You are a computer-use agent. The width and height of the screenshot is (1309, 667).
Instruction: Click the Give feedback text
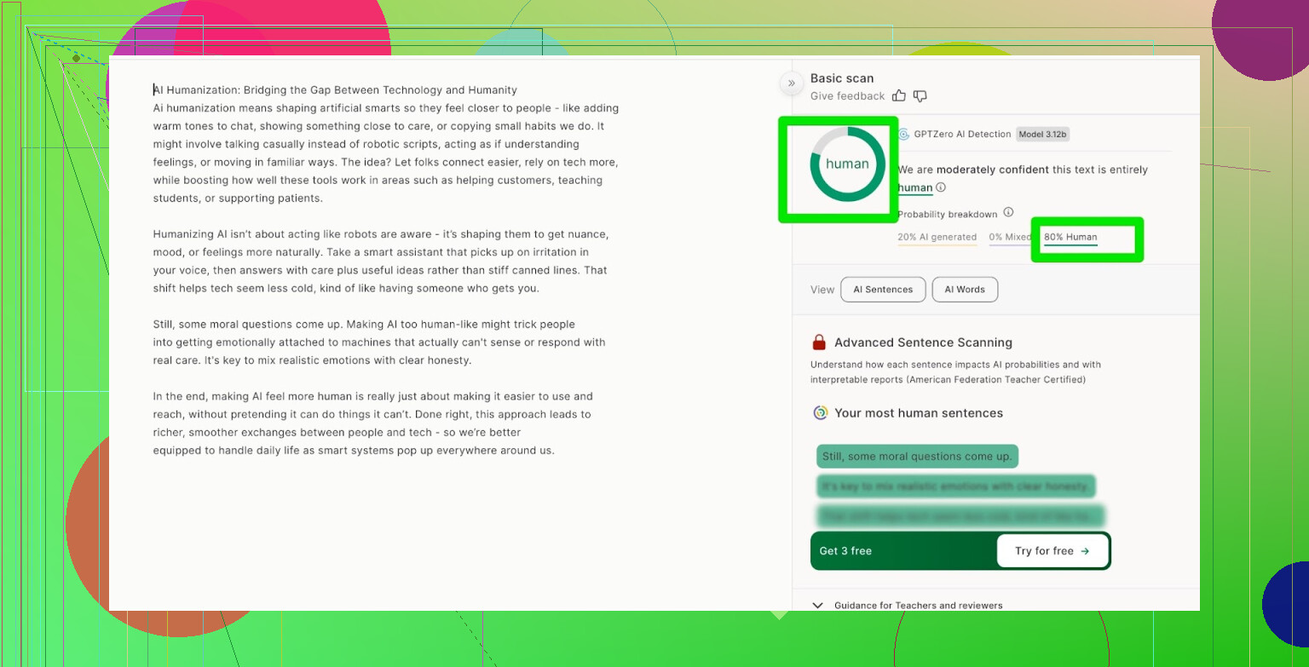click(847, 96)
